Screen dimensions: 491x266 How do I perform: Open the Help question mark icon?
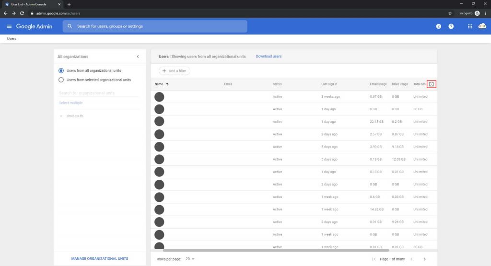451,26
